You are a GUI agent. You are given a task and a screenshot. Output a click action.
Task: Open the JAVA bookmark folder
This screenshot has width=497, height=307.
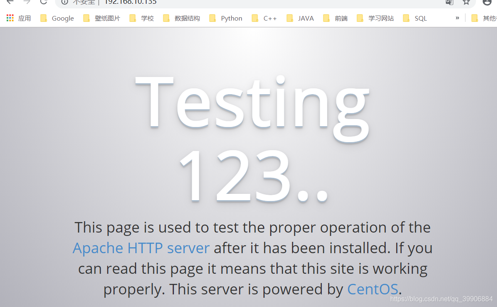tap(300, 19)
